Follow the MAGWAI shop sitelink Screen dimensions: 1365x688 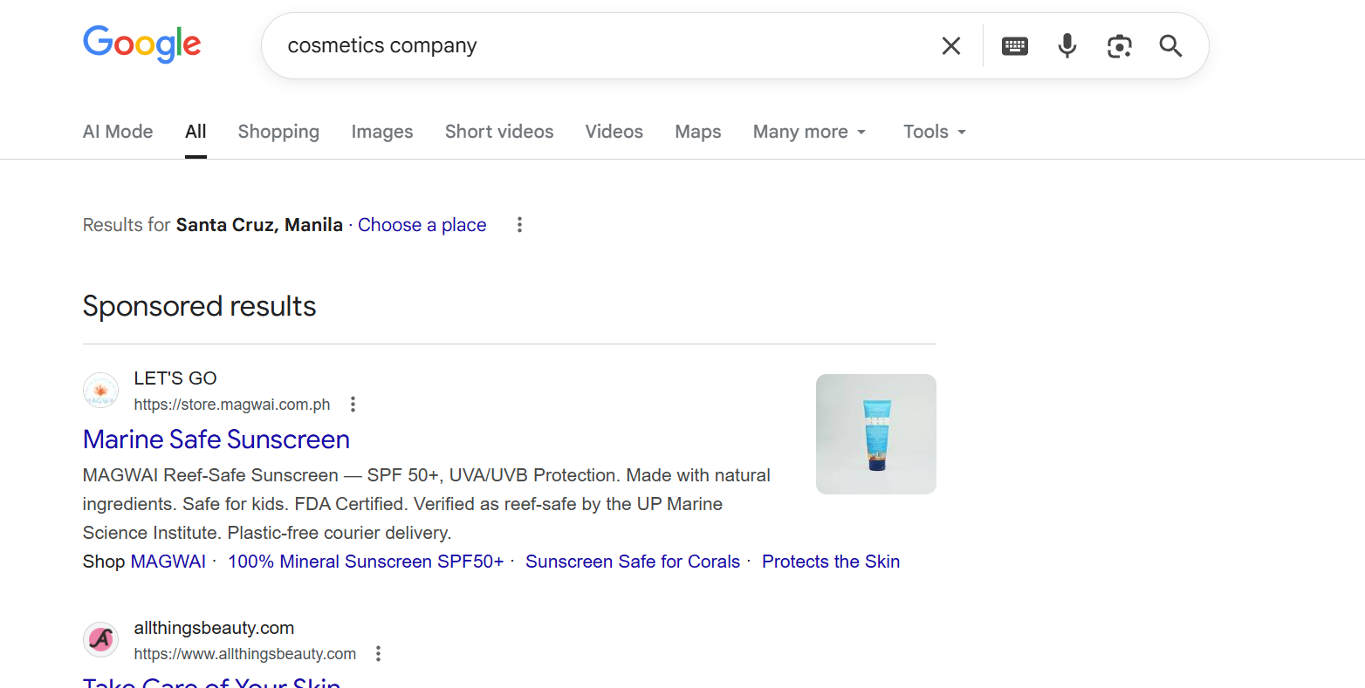click(x=168, y=562)
